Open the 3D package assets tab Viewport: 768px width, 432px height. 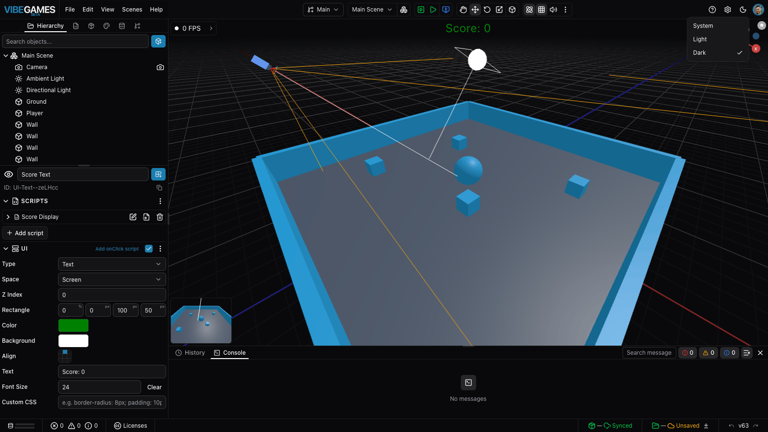[91, 26]
